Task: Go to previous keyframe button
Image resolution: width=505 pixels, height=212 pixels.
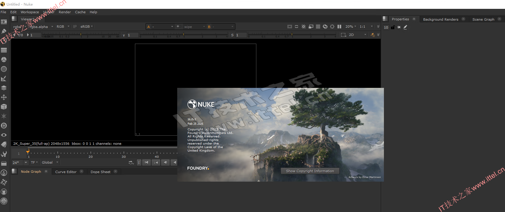Action: [x=156, y=162]
